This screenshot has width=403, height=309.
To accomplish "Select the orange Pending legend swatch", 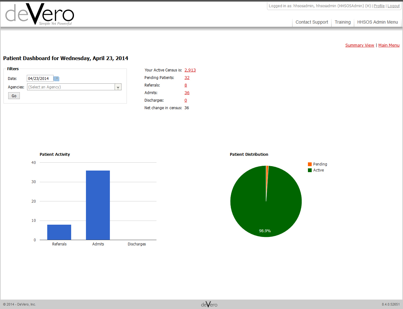I will (x=309, y=164).
